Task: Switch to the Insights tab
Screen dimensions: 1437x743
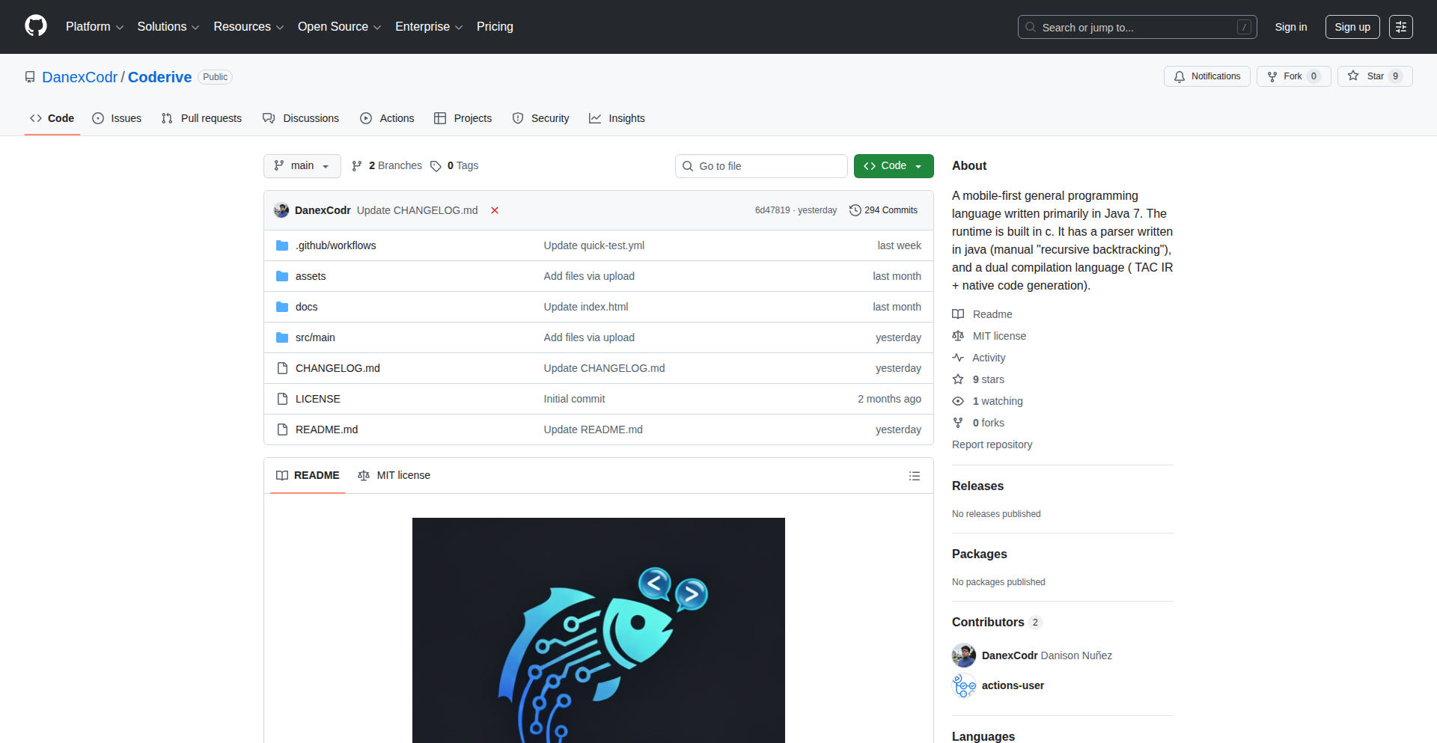Action: (617, 118)
